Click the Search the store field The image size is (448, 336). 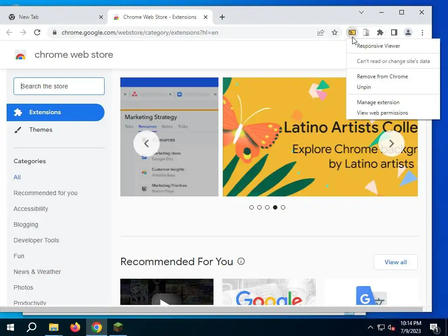tap(59, 86)
